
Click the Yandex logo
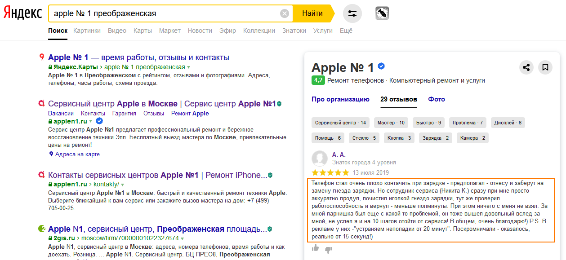point(22,13)
